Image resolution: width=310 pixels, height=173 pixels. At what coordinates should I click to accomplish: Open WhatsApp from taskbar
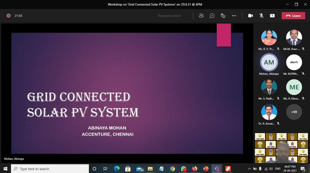tap(183, 169)
